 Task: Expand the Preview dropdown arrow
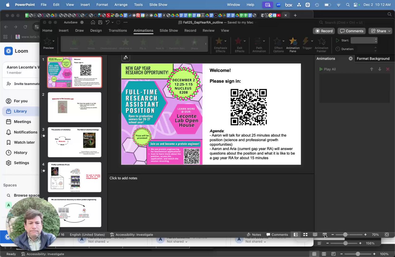(53, 41)
